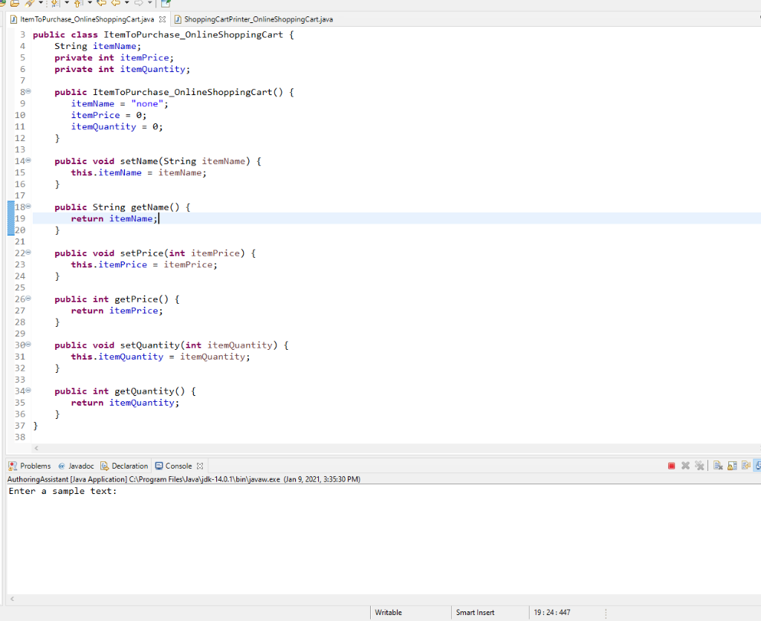Click 'private int itemQuantity;' on line 6
761x621 pixels.
123,69
